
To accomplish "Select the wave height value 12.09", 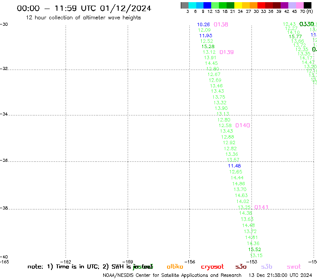I will coord(204,30).
